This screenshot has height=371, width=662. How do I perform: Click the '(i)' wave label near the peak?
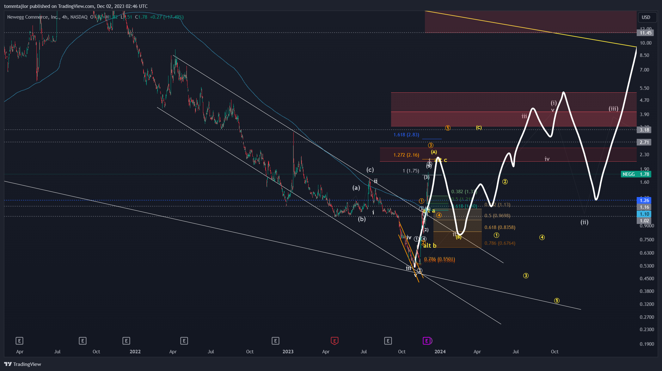(x=554, y=103)
